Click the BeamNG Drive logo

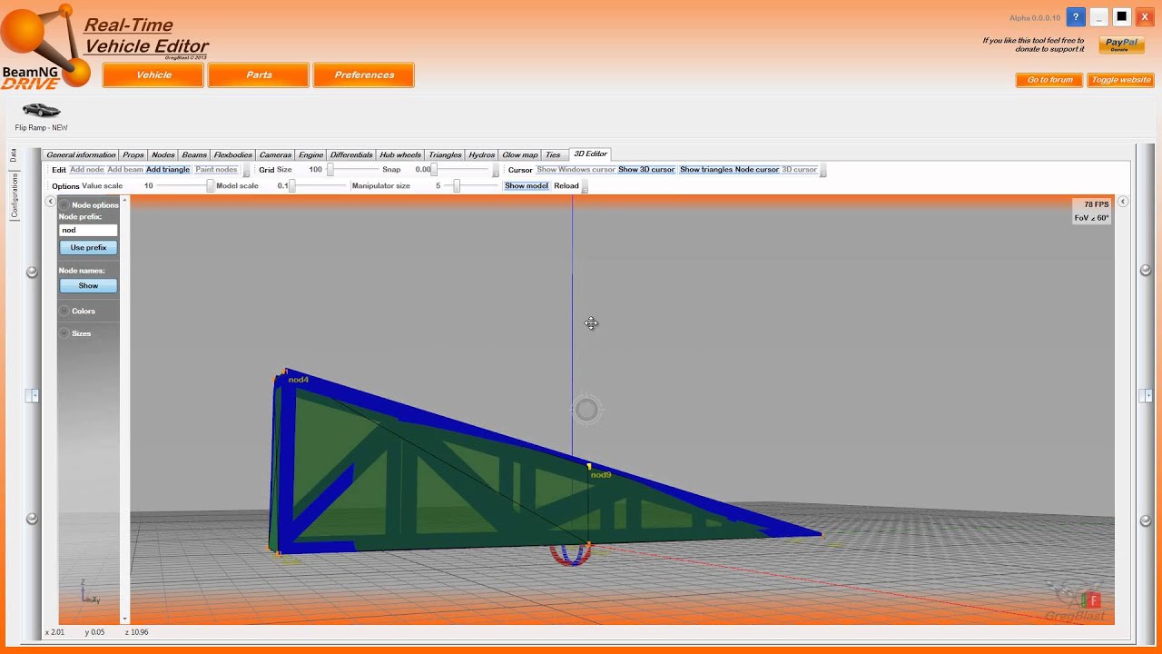(x=44, y=47)
